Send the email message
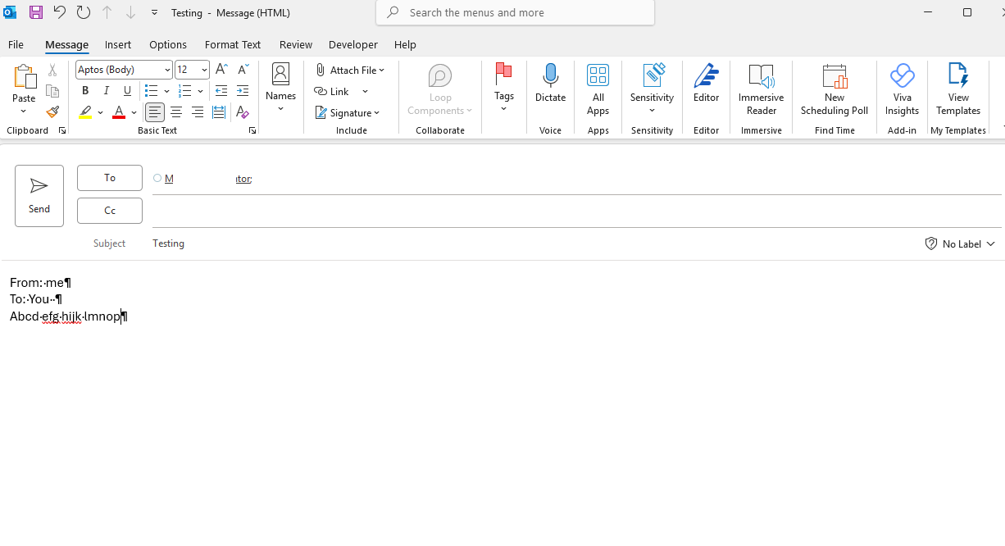The image size is (1005, 546). tap(39, 196)
